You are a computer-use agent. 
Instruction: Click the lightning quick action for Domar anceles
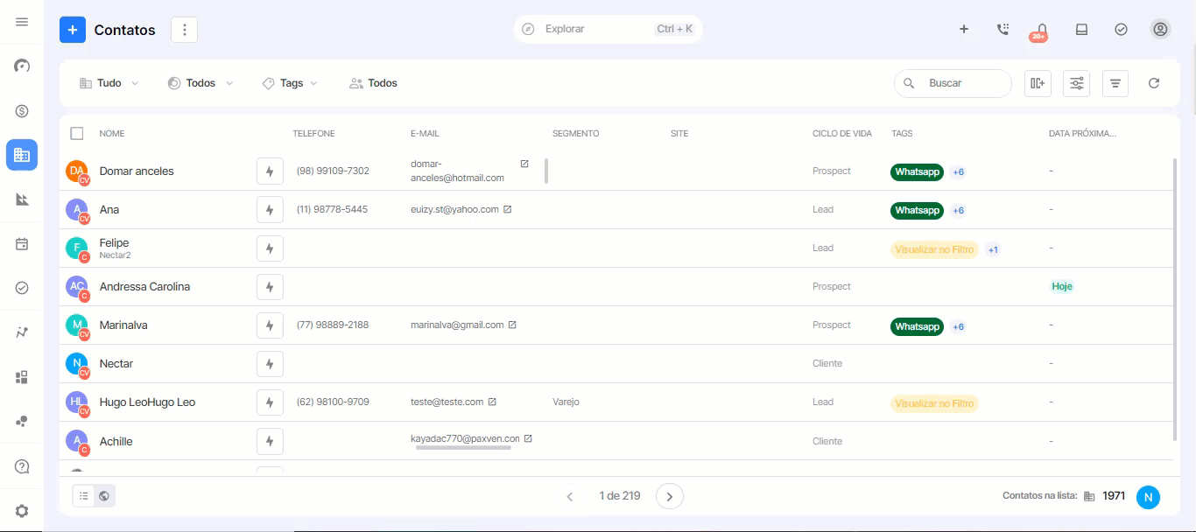coord(270,171)
